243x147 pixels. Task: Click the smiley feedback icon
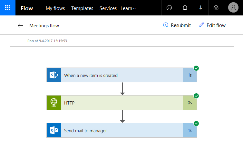click(x=169, y=8)
